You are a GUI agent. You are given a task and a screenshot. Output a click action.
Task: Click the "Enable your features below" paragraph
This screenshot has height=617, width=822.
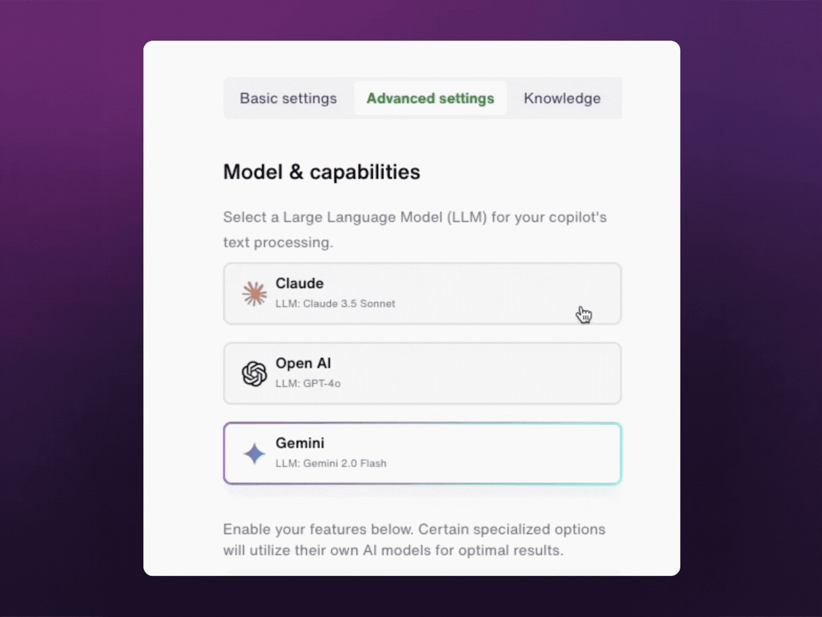point(414,540)
